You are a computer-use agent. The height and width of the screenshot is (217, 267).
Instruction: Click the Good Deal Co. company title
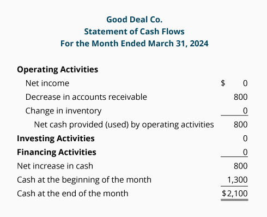[134, 20]
